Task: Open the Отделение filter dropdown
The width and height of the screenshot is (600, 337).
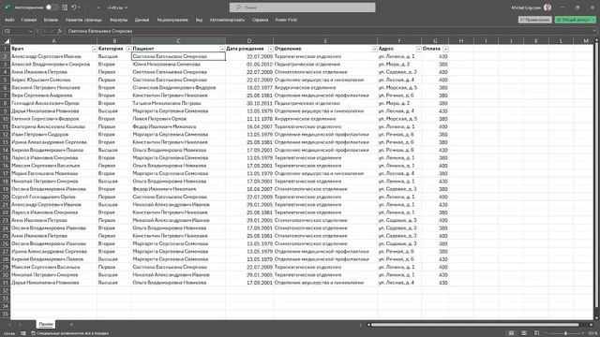Action: pyautogui.click(x=374, y=49)
